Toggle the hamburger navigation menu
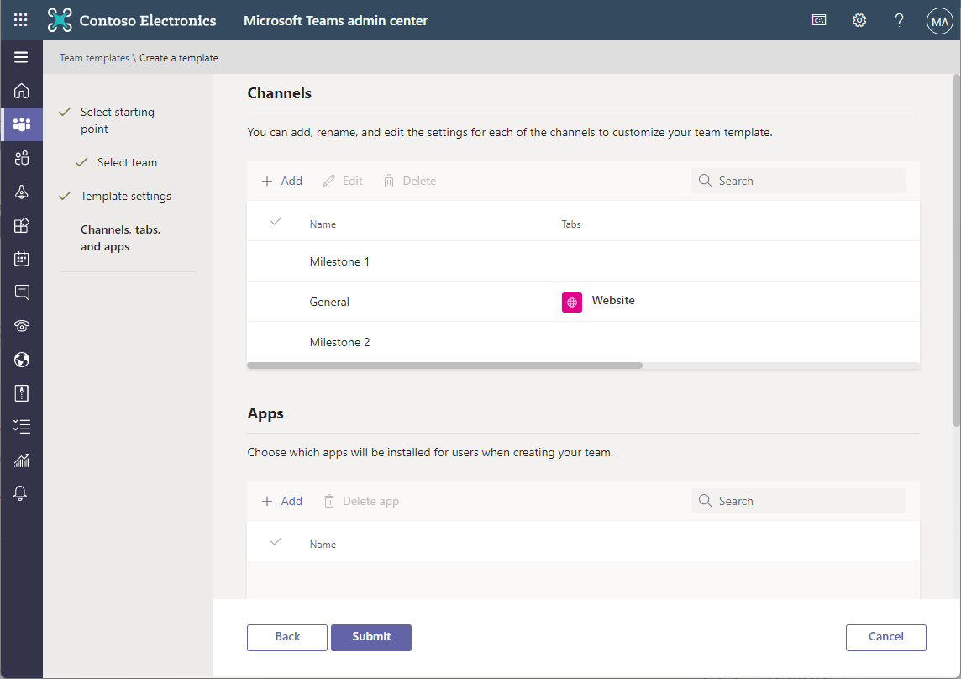 pyautogui.click(x=21, y=58)
